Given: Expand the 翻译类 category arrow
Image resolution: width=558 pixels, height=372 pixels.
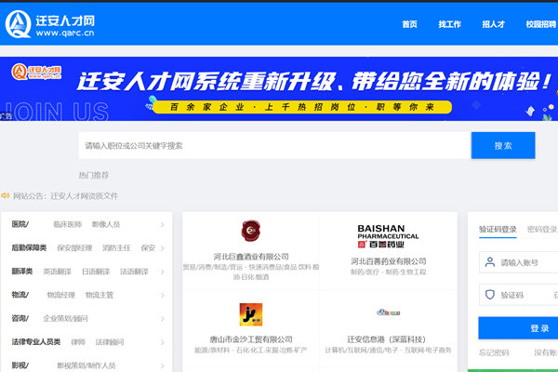Looking at the screenshot, I should (162, 272).
